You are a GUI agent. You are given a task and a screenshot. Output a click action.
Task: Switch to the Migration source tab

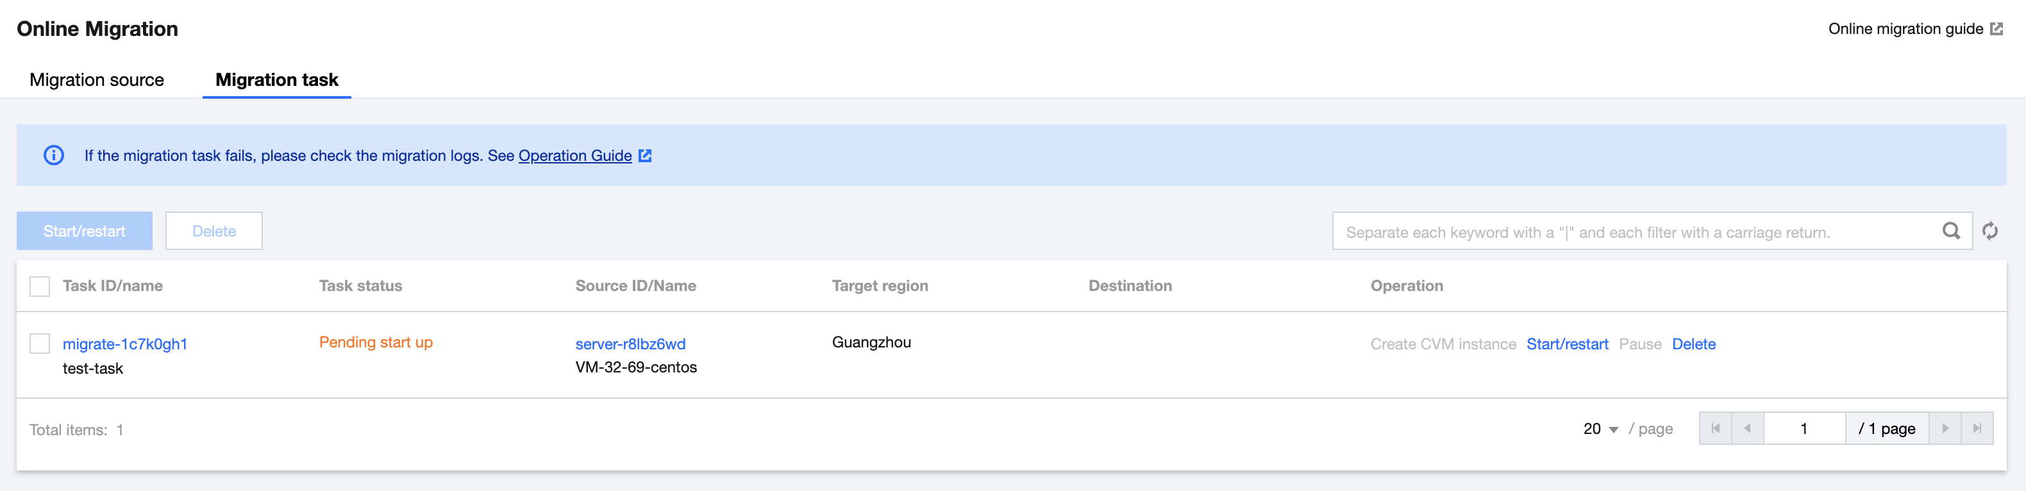click(97, 79)
